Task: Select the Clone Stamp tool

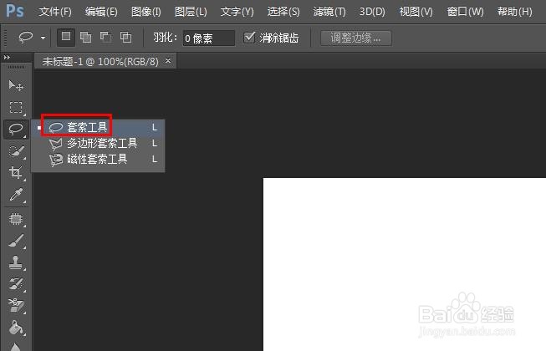Action: click(16, 262)
